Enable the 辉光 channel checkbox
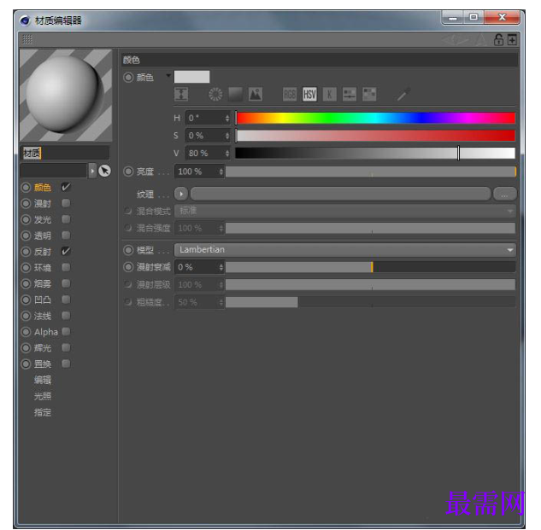 pyautogui.click(x=66, y=347)
